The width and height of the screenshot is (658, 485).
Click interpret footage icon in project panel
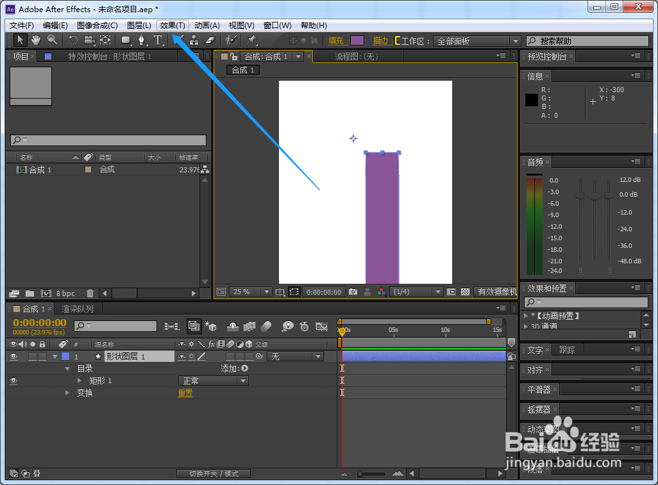14,293
